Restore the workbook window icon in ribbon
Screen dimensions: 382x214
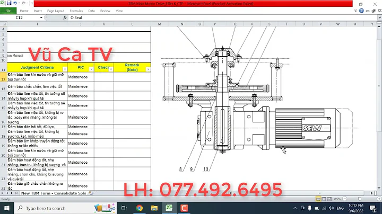[x=374, y=11]
